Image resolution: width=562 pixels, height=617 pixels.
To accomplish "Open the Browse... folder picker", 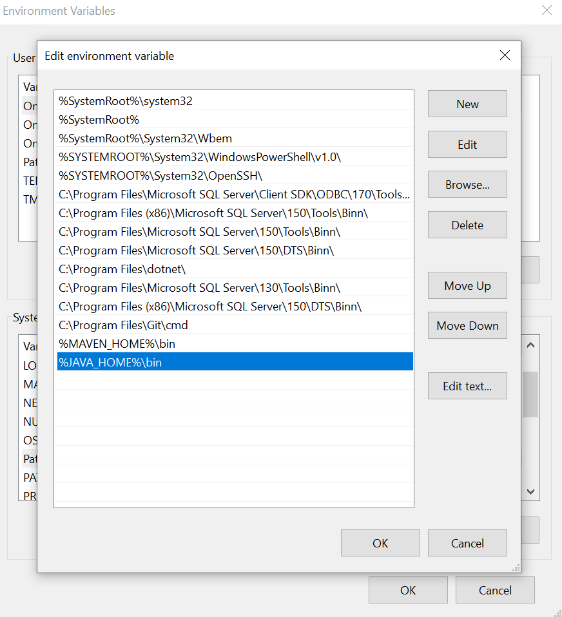I will pos(467,185).
